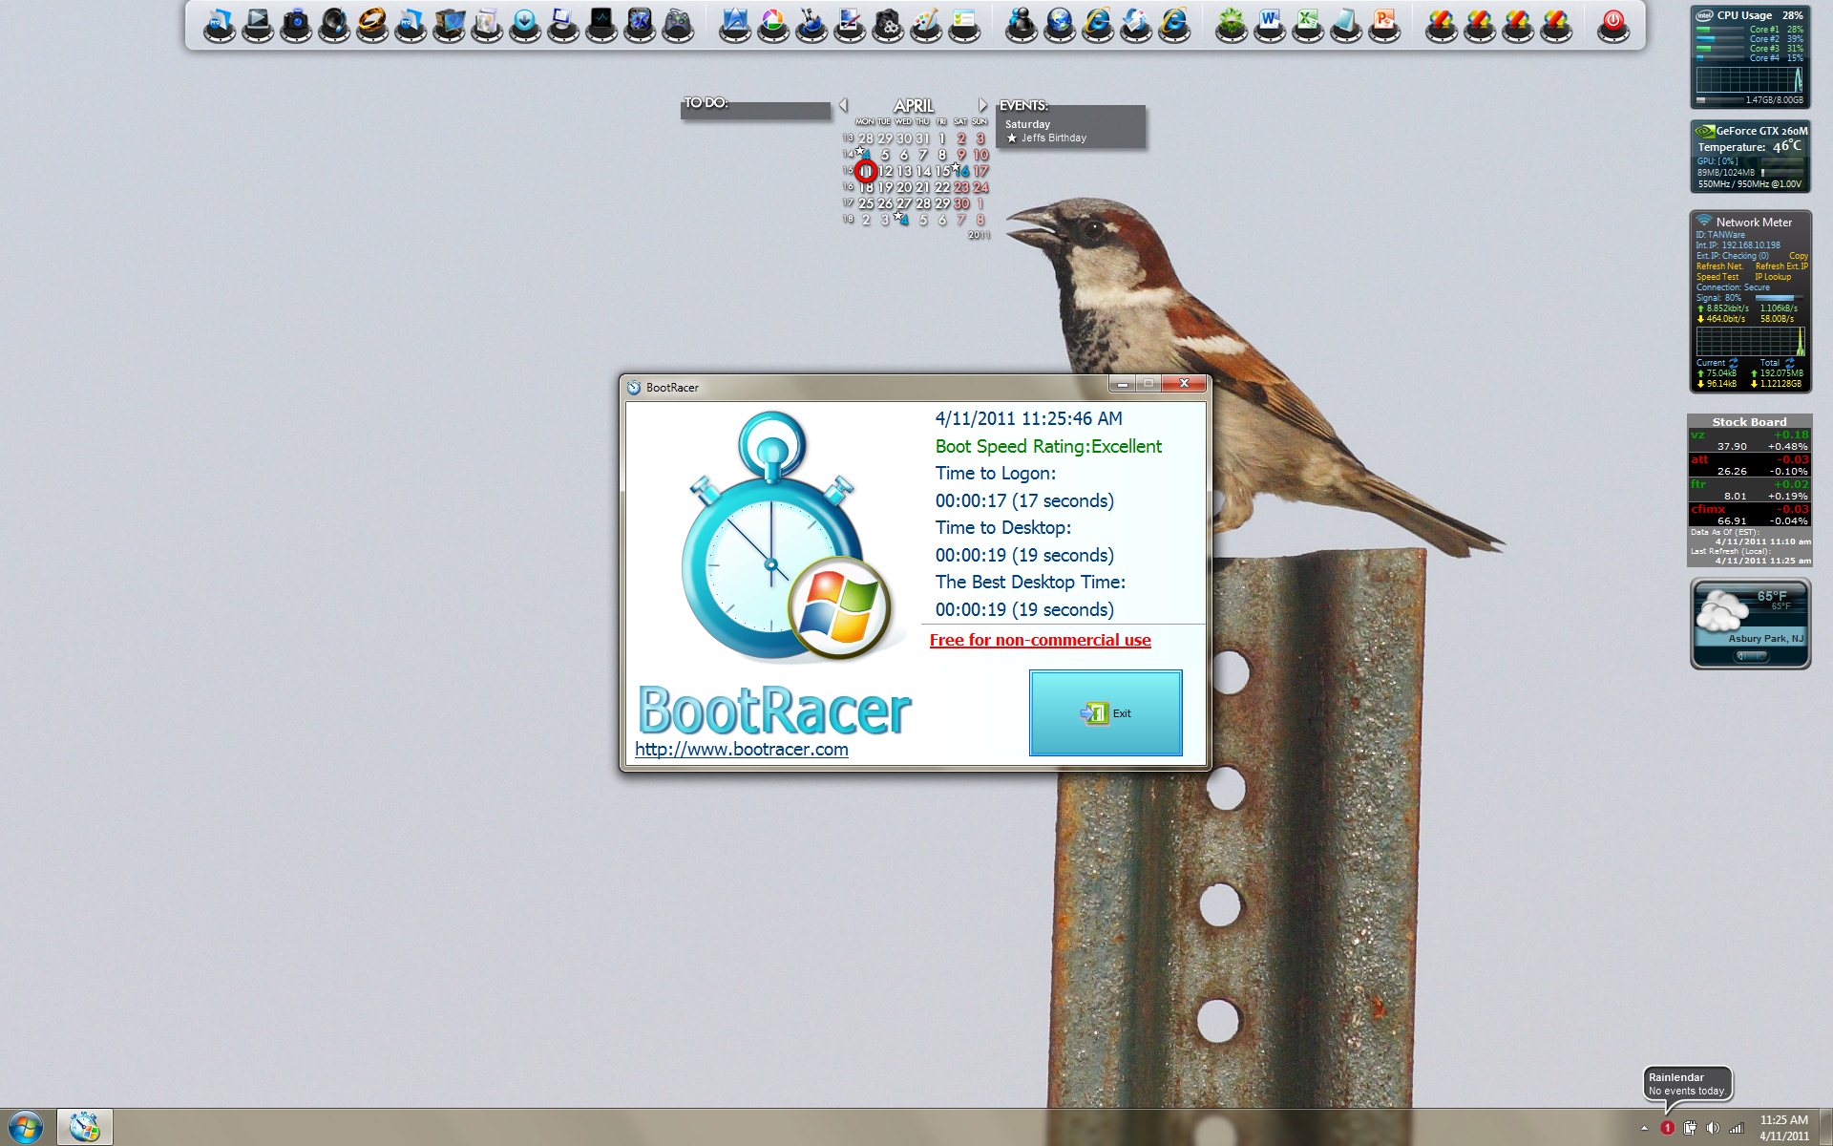Launch the game controller dock icon

point(678,21)
